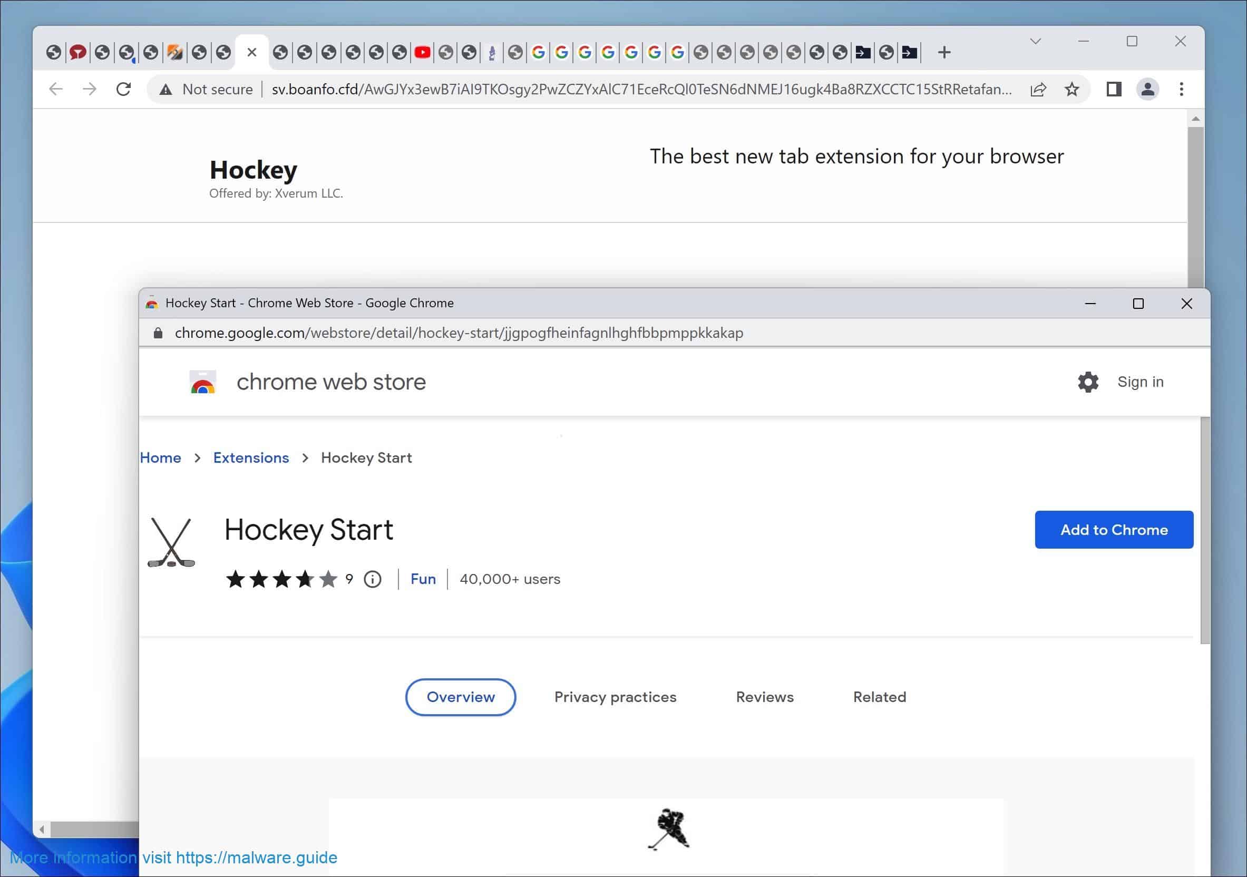This screenshot has height=877, width=1247.
Task: Click the Hockey Start hockey sticks icon
Action: tap(171, 542)
